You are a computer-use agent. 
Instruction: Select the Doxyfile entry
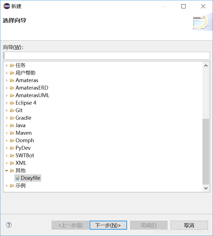(28, 178)
